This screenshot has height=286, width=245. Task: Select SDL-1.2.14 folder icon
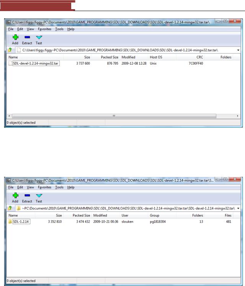point(10,221)
